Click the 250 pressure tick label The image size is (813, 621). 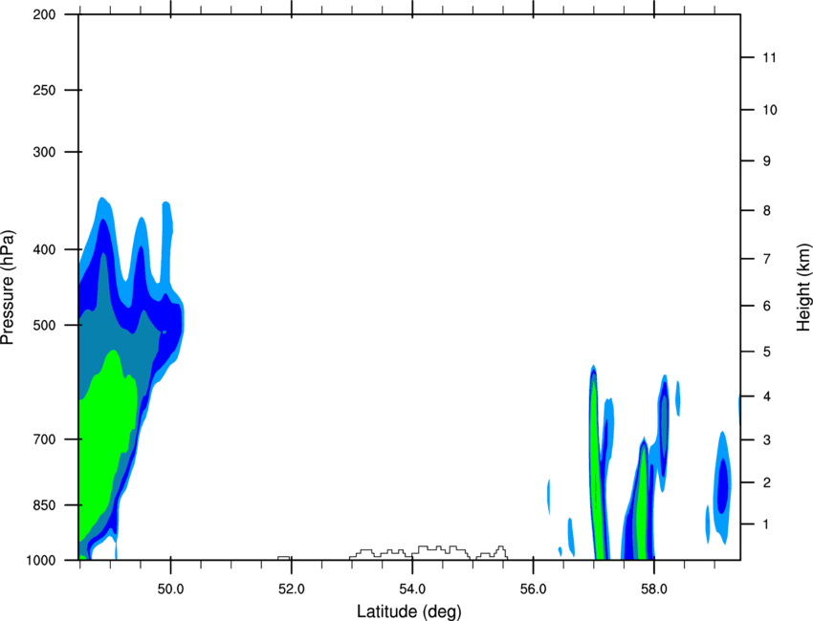click(44, 90)
